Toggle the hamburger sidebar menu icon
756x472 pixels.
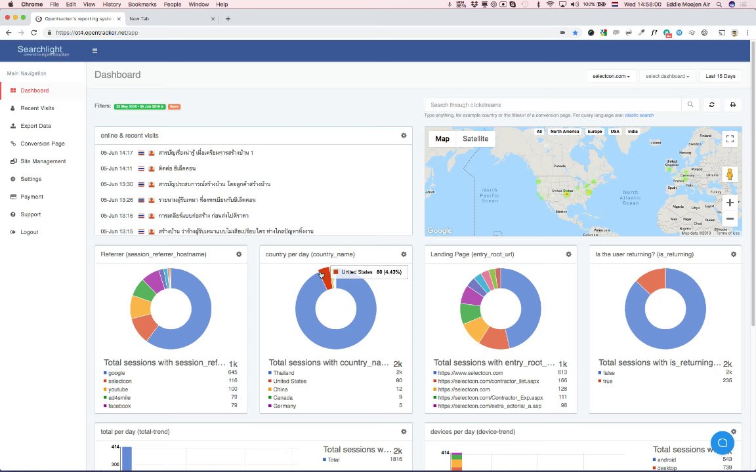click(x=94, y=50)
